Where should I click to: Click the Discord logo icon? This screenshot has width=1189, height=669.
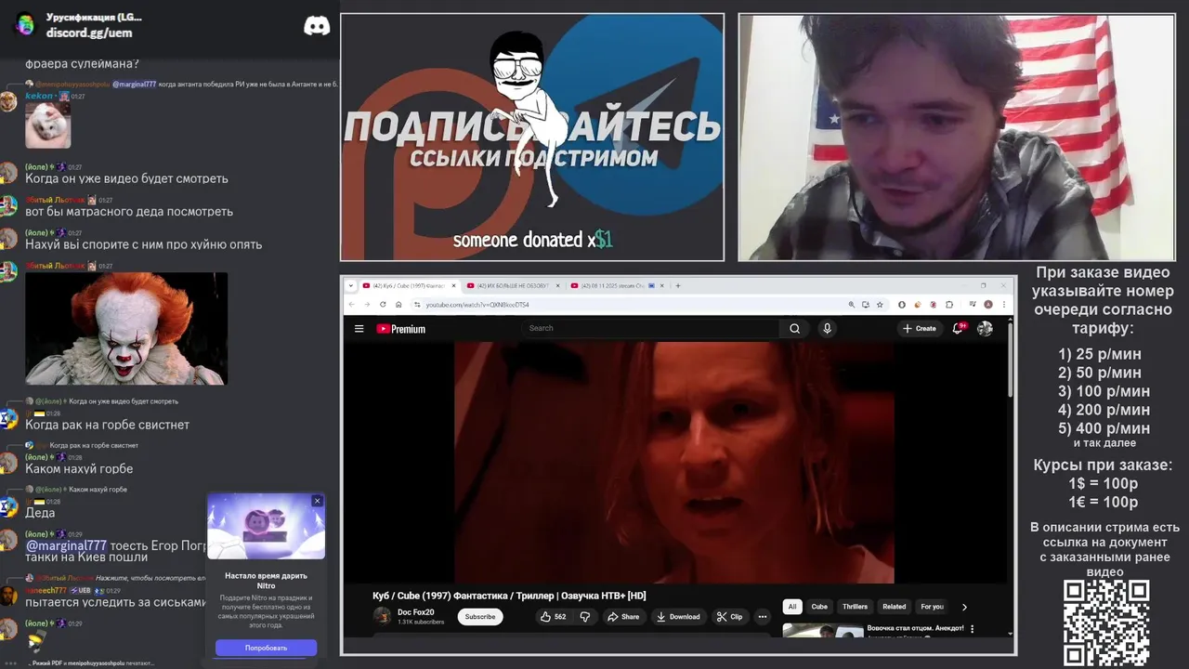click(317, 26)
